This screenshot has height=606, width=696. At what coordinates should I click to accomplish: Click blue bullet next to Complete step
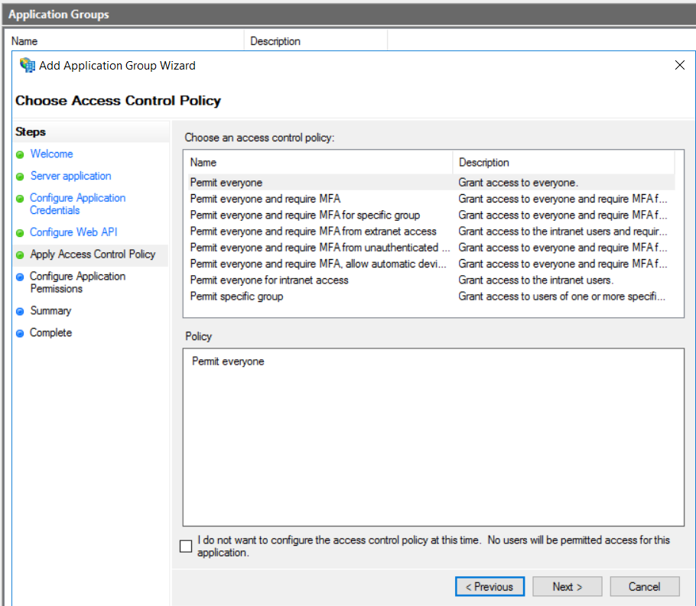pyautogui.click(x=20, y=333)
